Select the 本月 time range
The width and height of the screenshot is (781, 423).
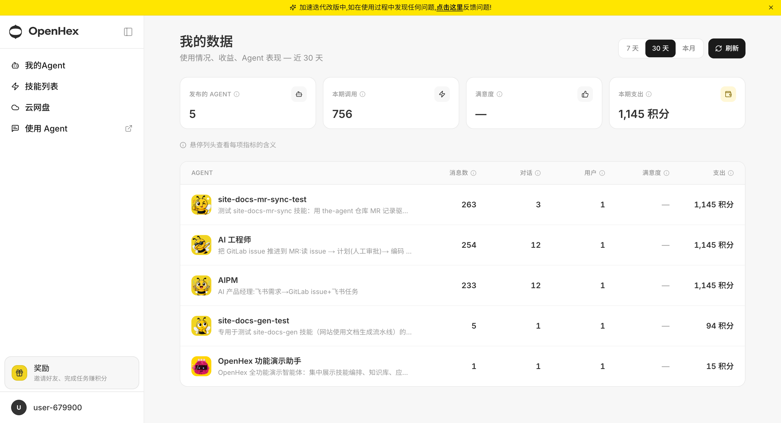coord(689,48)
